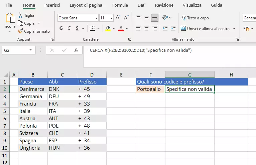Click the text orientation icon
The height and width of the screenshot is (165, 256).
tap(165, 17)
